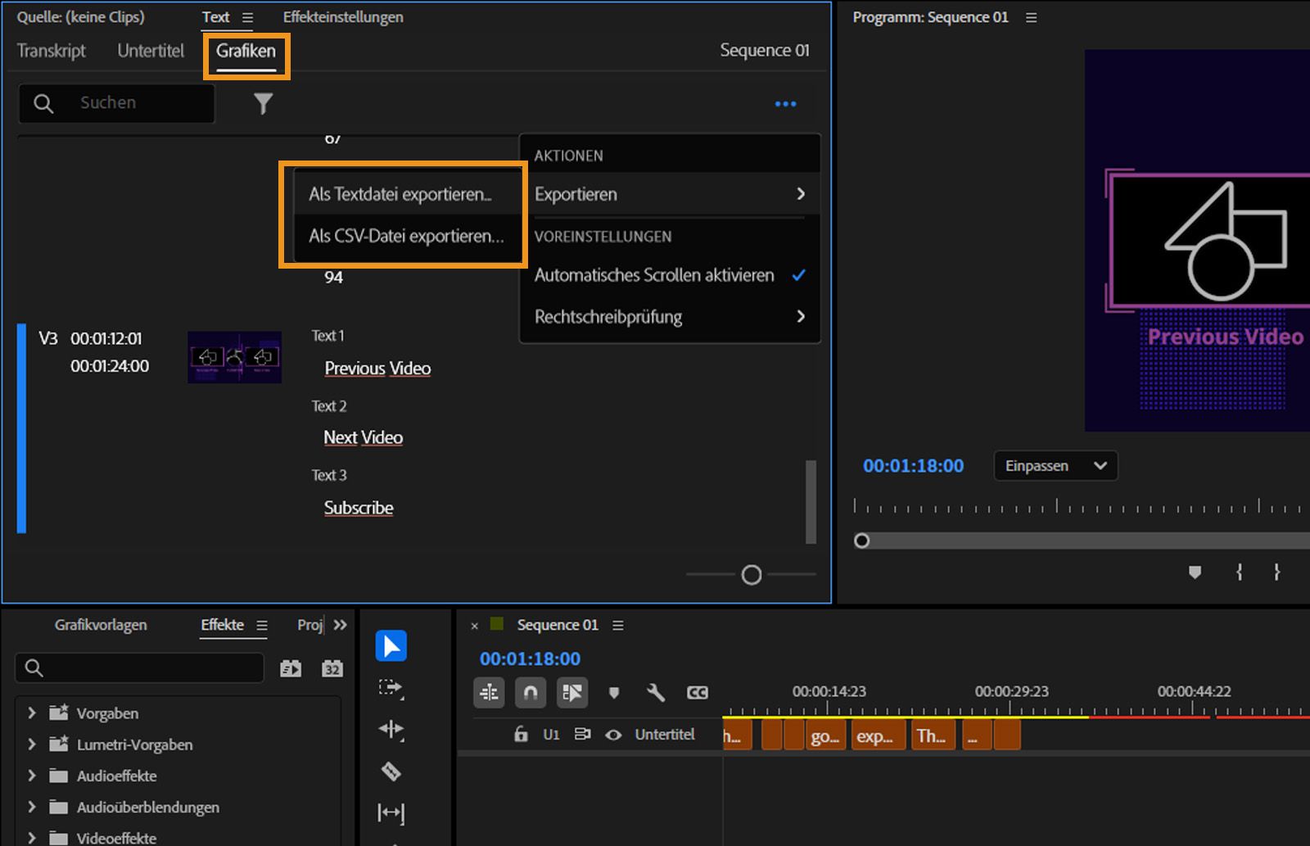This screenshot has width=1310, height=846.
Task: Open timeline wrench display settings
Action: tap(655, 693)
